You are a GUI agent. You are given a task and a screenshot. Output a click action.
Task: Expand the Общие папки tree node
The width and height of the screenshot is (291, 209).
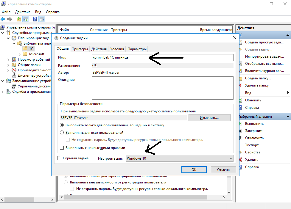point(8,65)
